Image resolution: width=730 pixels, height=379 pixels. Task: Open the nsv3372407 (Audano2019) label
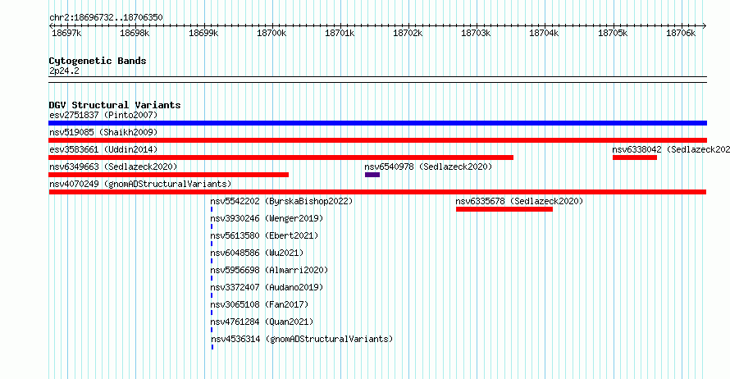tap(267, 287)
